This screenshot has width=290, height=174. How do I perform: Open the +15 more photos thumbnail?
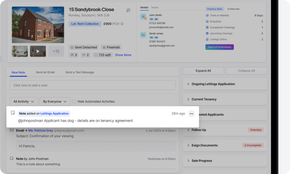(56, 51)
